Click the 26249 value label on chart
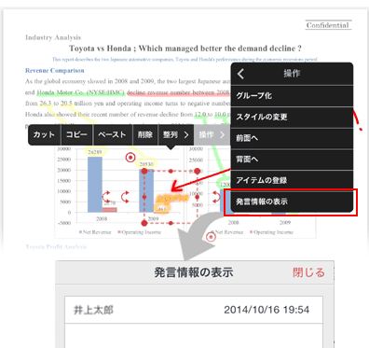The image size is (369, 348). 95,152
